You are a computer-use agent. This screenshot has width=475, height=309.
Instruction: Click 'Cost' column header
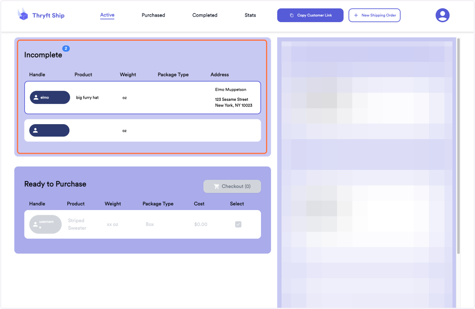pos(199,204)
